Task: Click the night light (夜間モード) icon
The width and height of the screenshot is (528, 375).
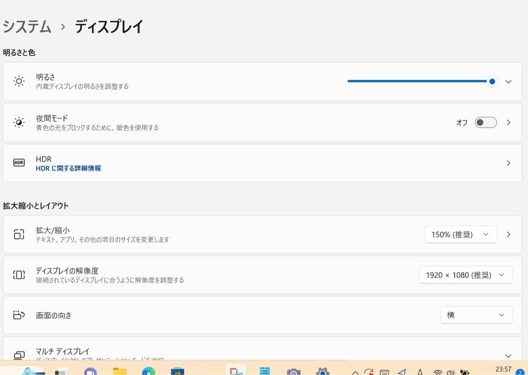Action: point(19,122)
